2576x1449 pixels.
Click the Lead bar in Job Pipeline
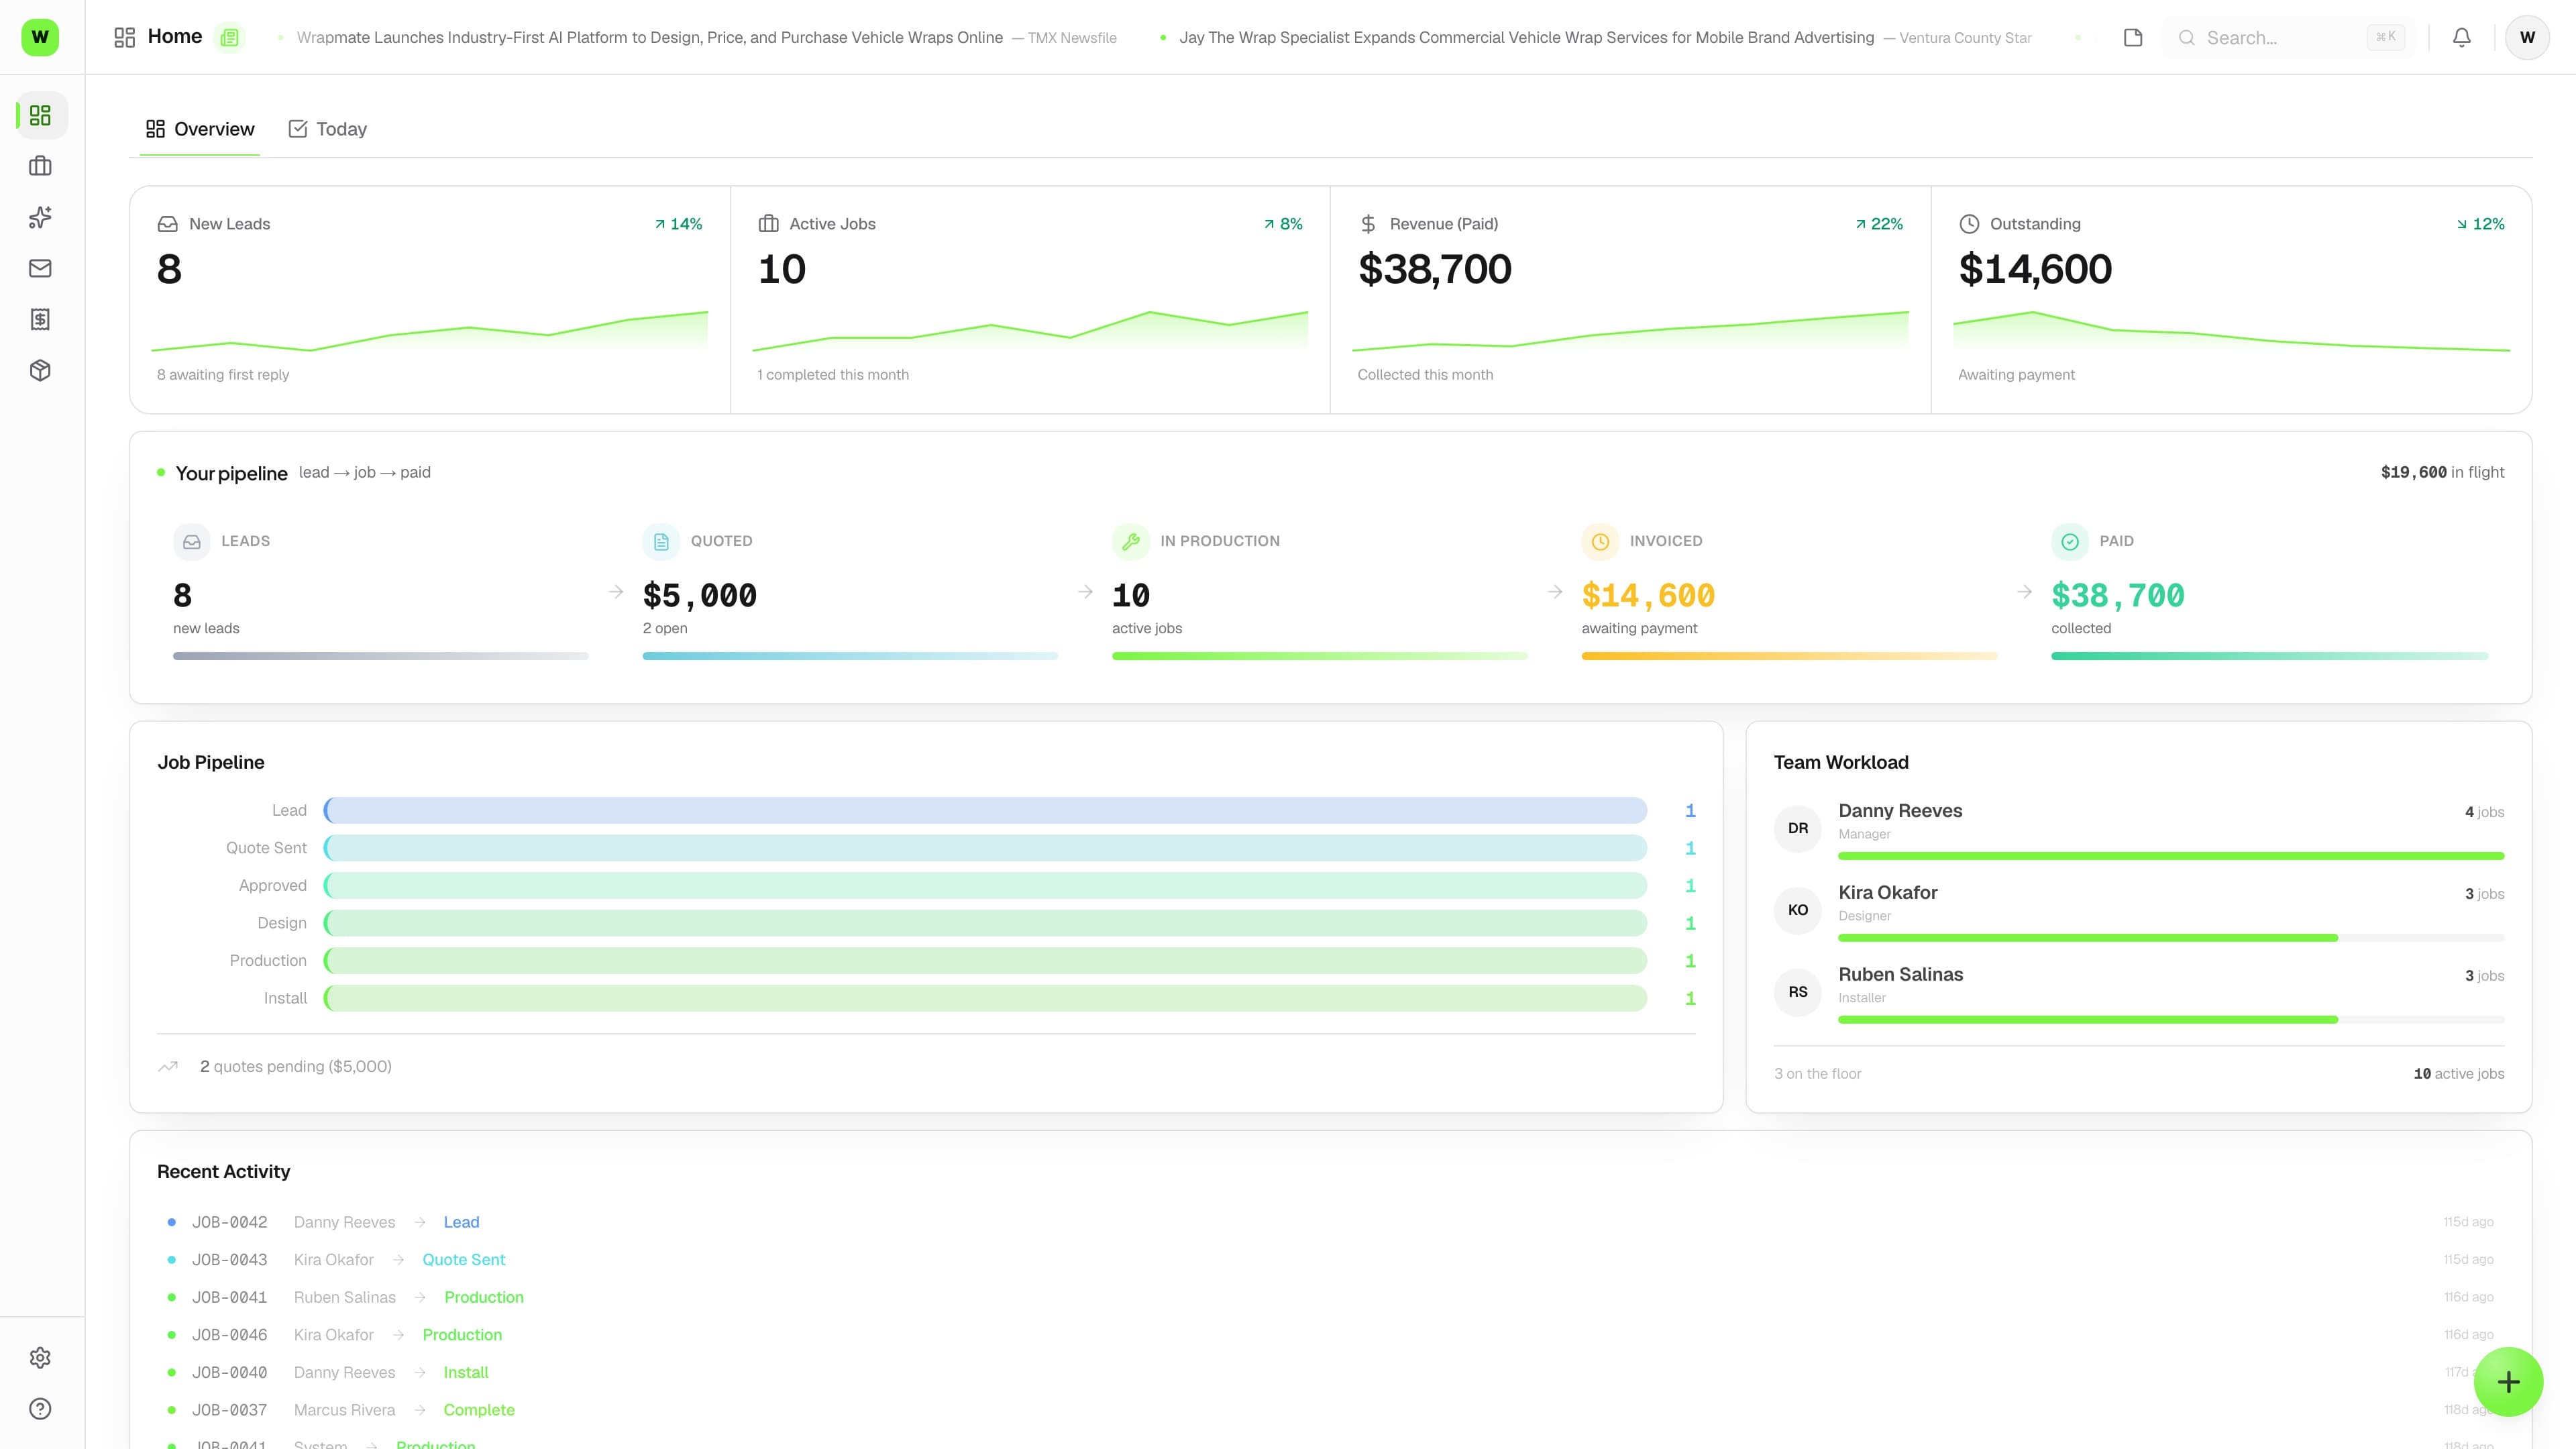click(x=985, y=810)
